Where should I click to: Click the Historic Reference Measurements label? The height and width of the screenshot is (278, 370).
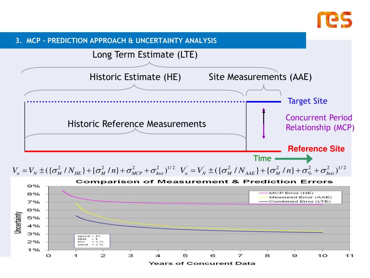click(x=137, y=124)
